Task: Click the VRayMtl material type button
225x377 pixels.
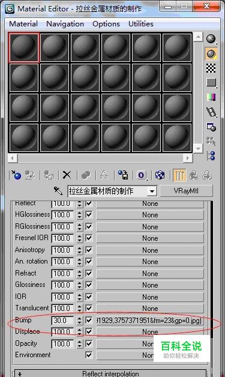Action: tap(186, 191)
